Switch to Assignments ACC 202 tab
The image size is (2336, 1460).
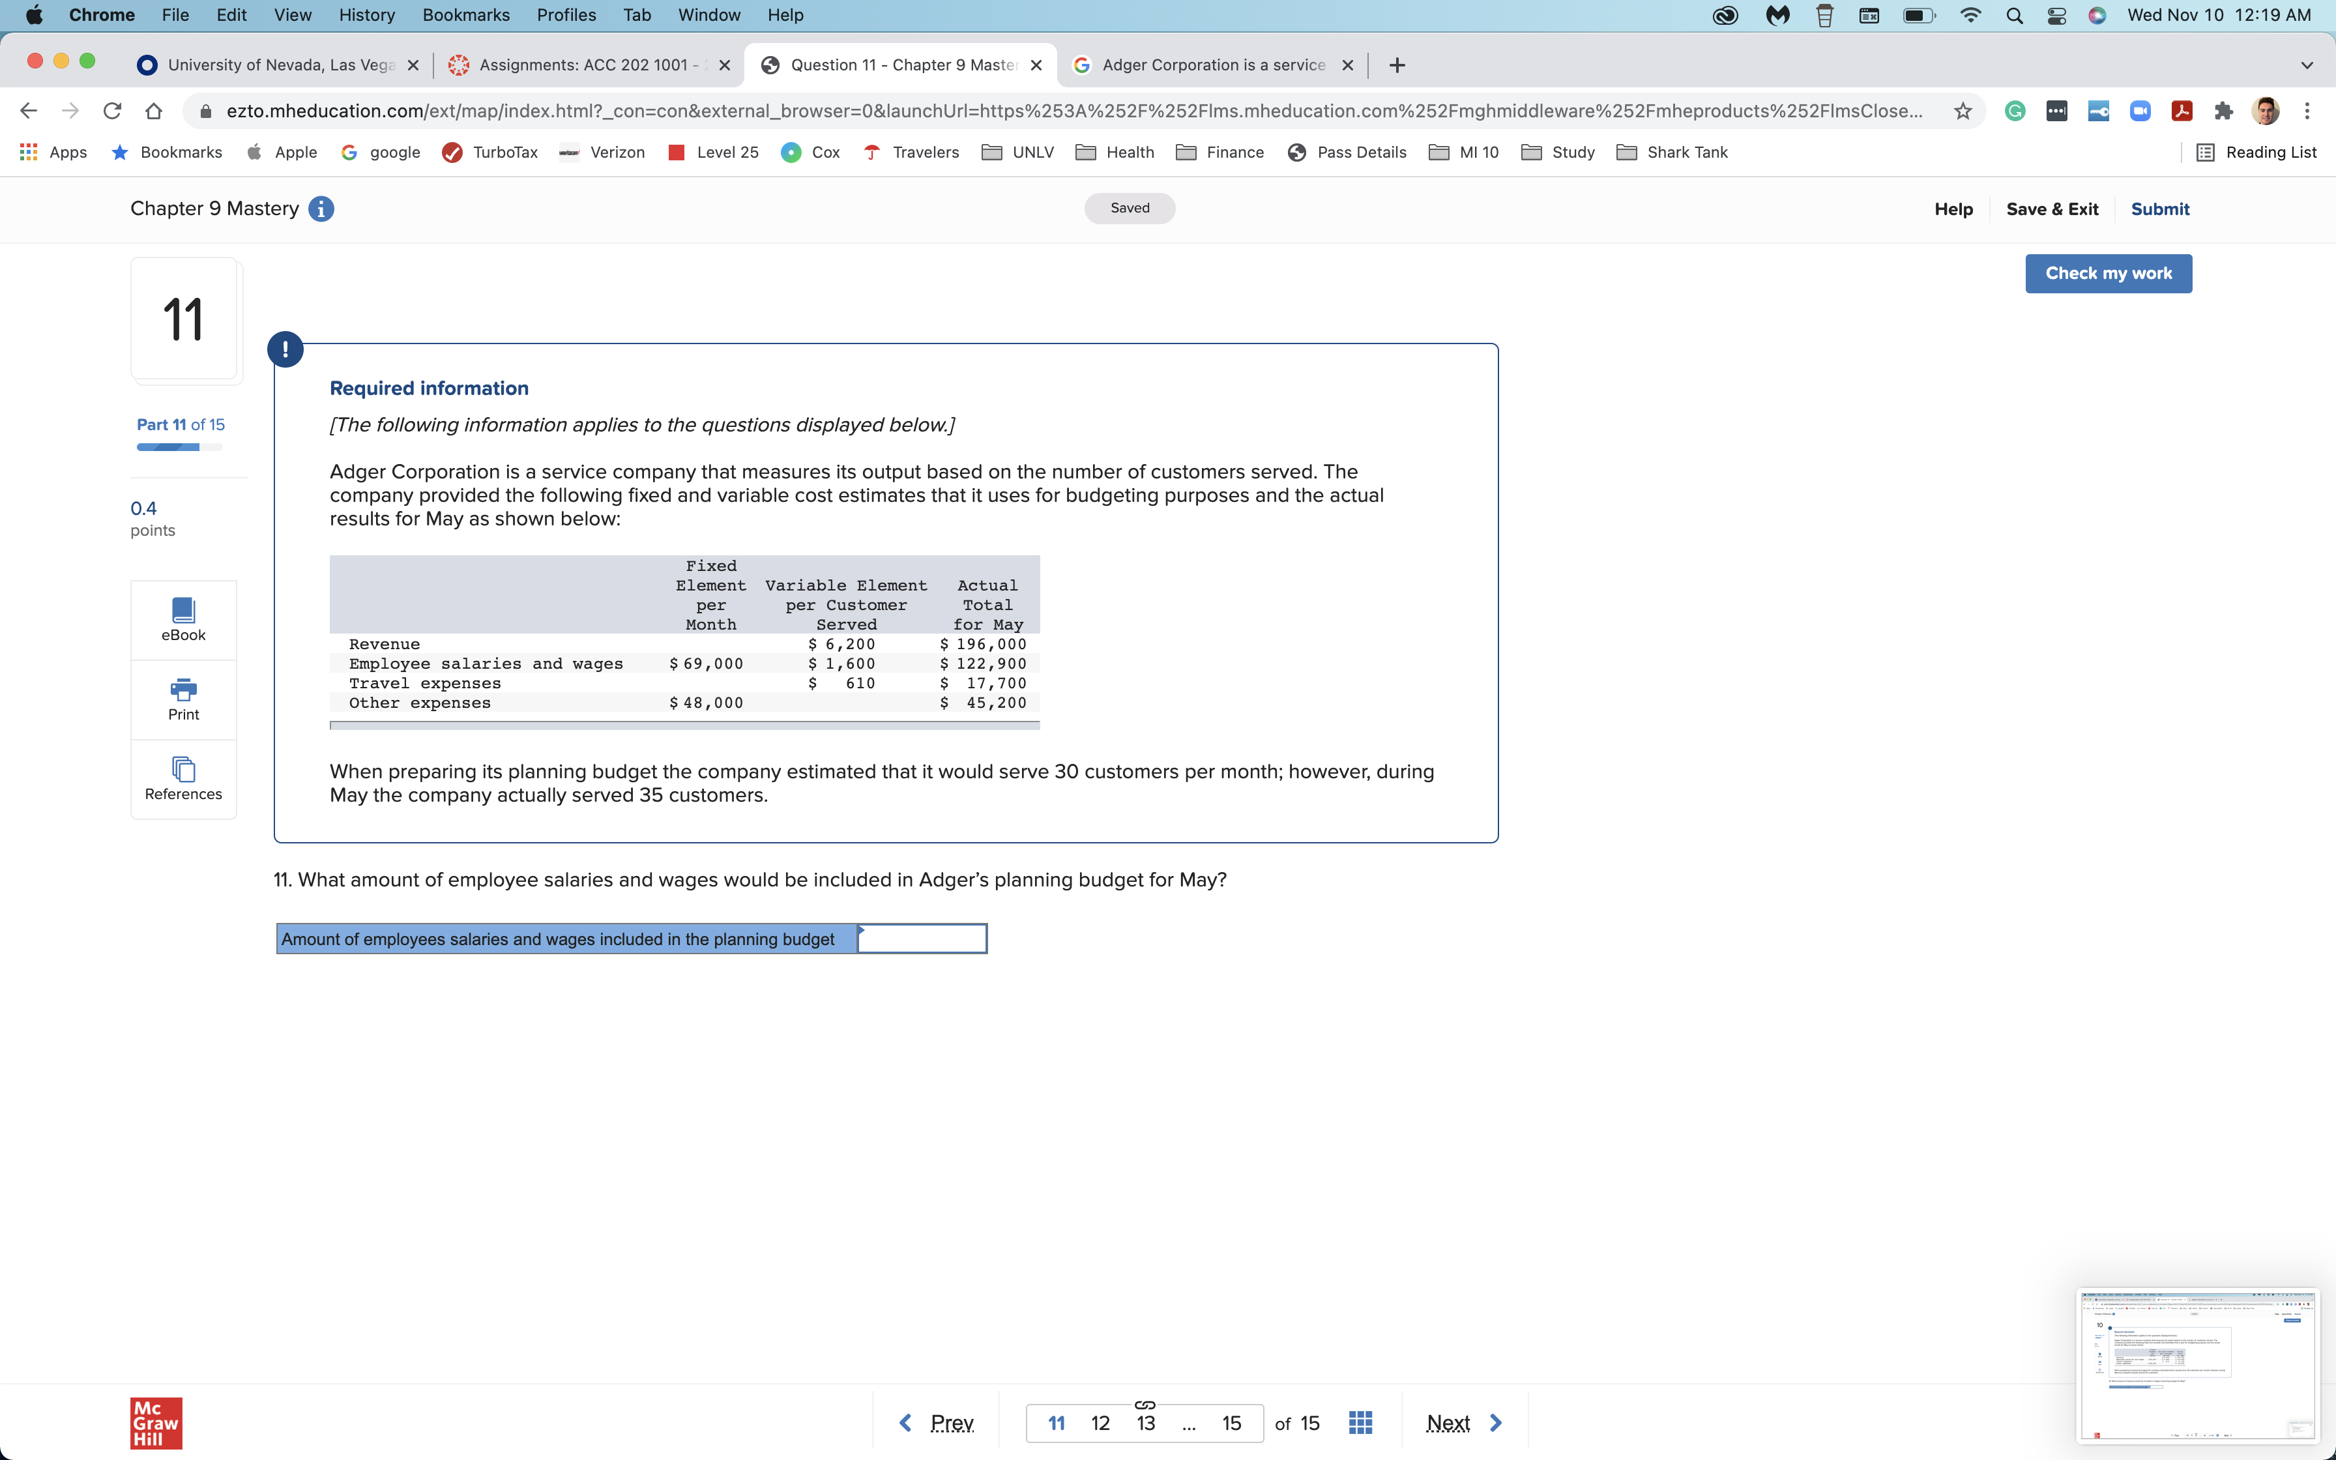pos(589,65)
